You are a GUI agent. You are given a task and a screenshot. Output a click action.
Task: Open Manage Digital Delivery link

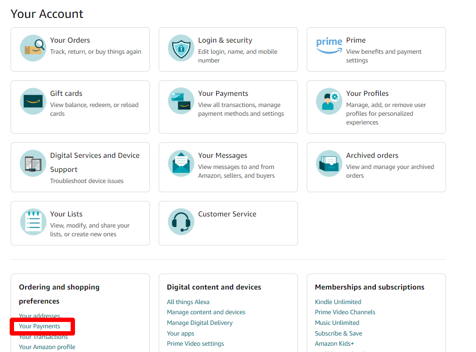200,323
